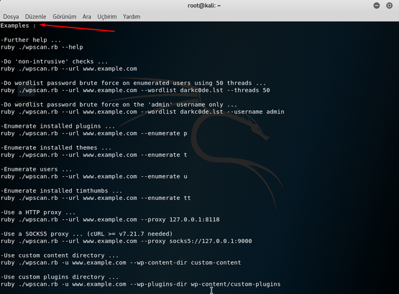Click the command ending '--username admin'
Viewport: 399px width, 294px height.
tap(142, 112)
